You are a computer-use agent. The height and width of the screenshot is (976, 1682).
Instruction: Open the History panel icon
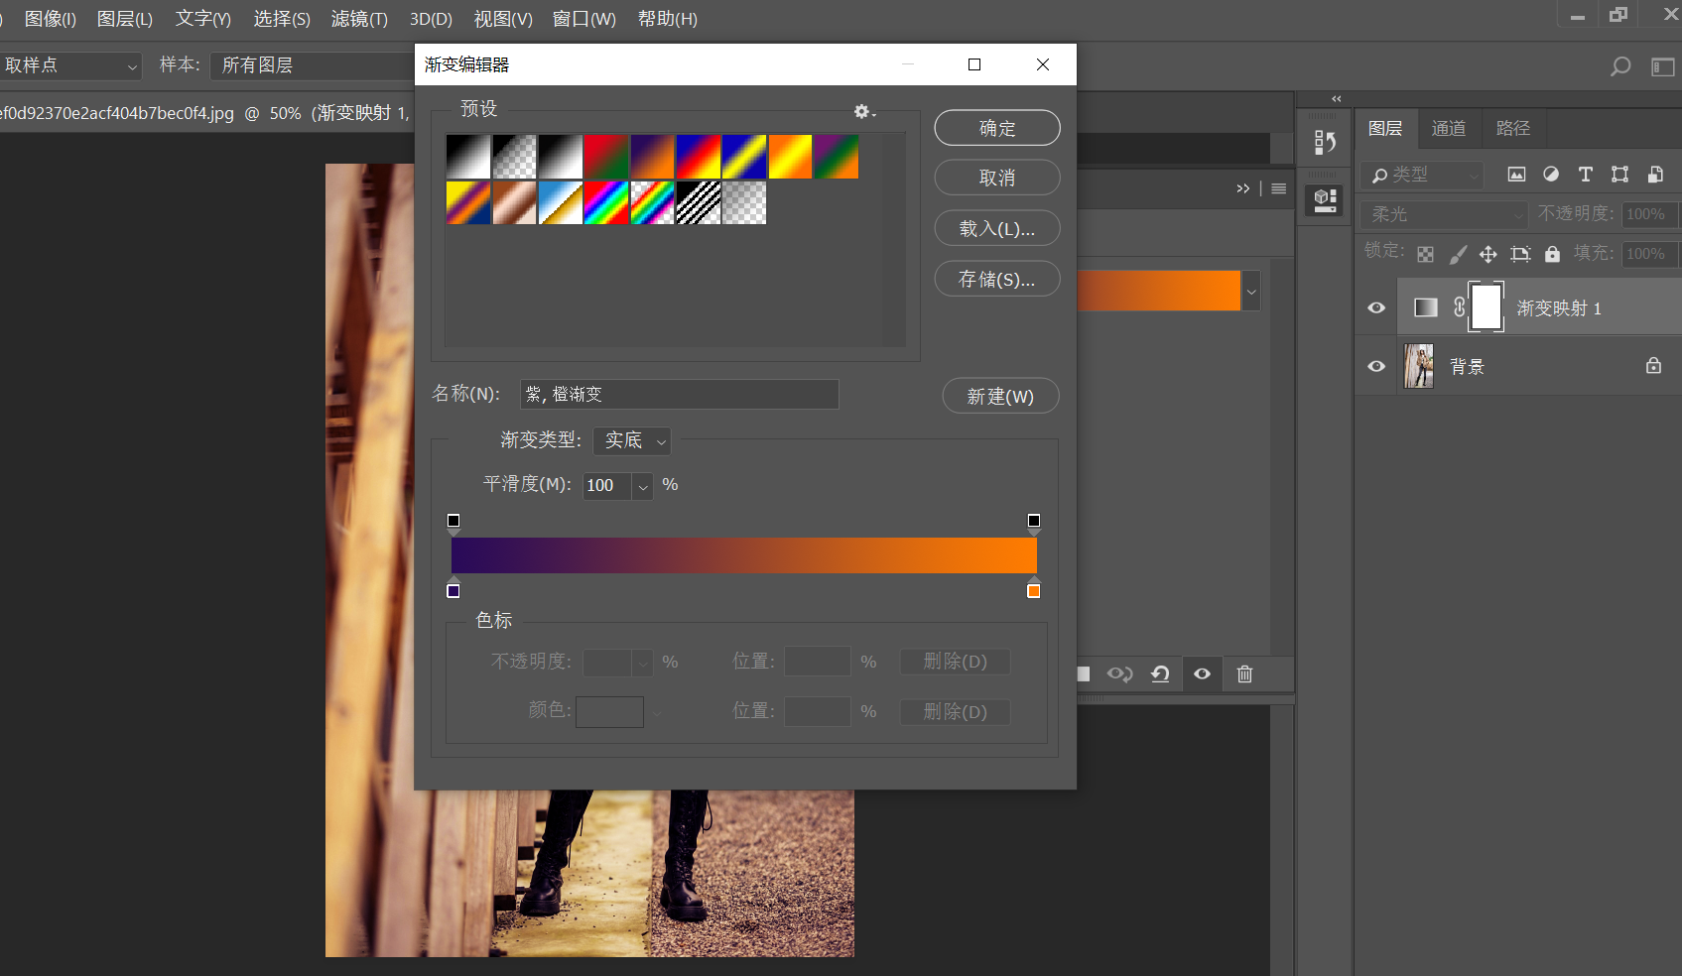coord(1325,143)
